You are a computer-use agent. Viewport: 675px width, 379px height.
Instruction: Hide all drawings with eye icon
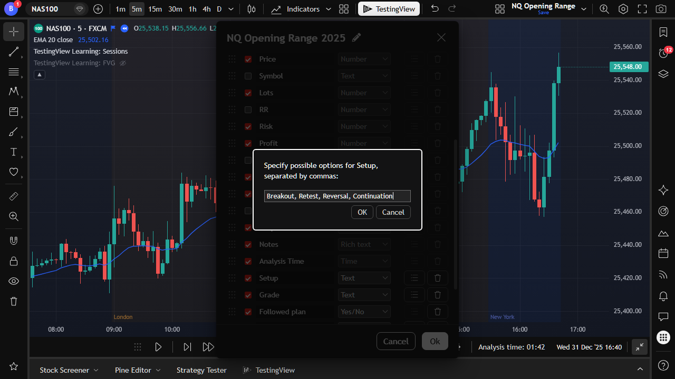point(14,281)
